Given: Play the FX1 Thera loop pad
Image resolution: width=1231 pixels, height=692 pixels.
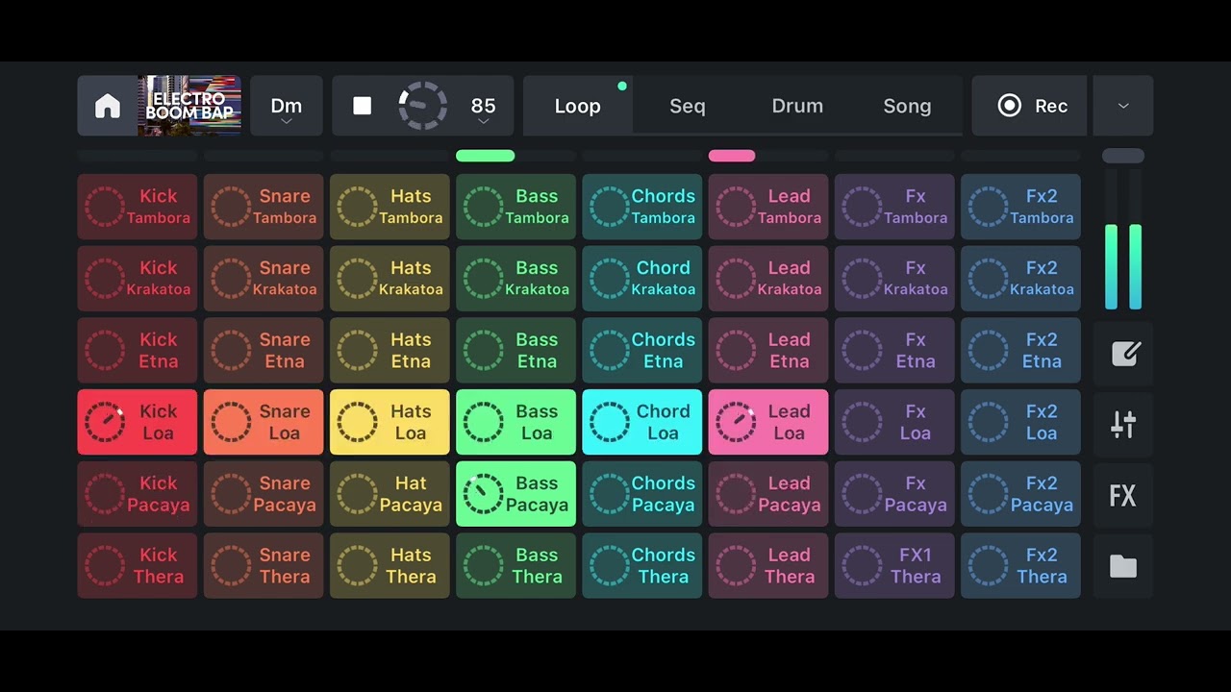Looking at the screenshot, I should [894, 566].
